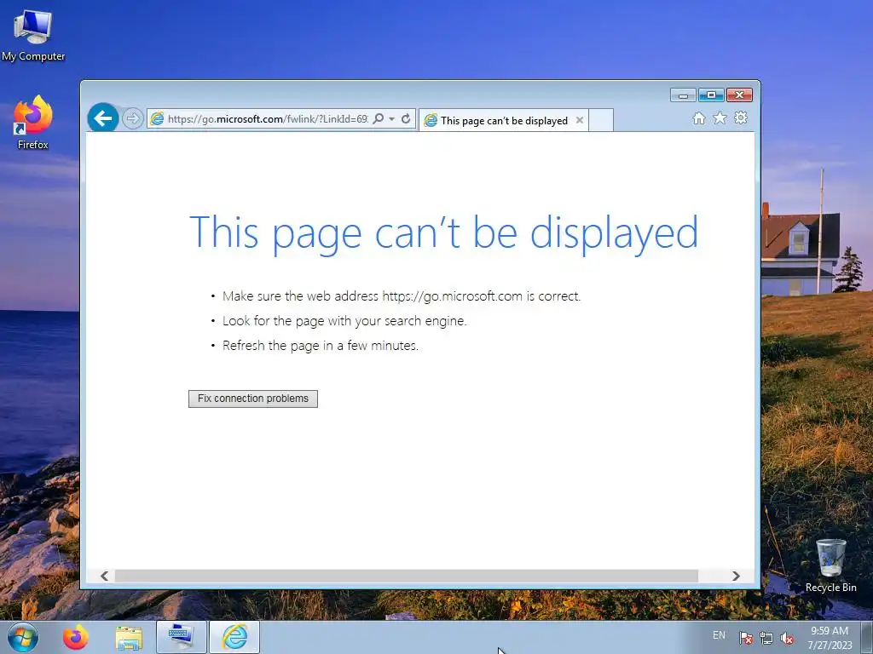This screenshot has height=654, width=873.
Task: Open Action Center flag tray icon
Action: click(745, 638)
